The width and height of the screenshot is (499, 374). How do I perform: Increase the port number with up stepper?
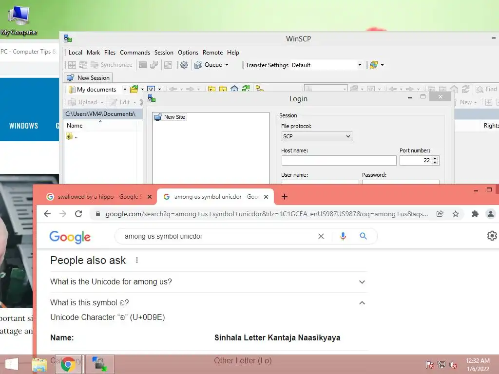(x=435, y=158)
